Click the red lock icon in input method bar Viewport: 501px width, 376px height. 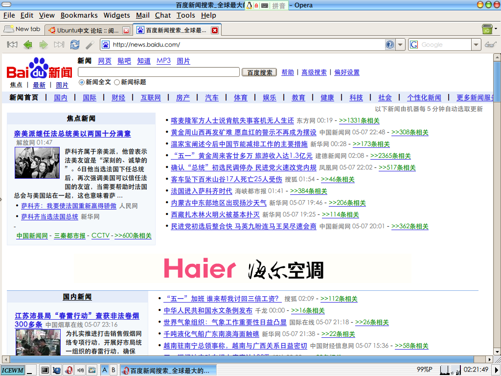tap(256, 5)
